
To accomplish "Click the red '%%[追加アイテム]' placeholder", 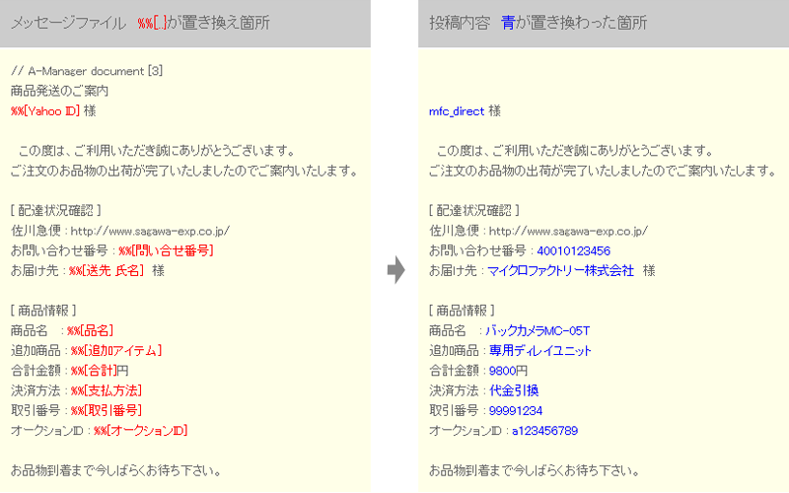I will (x=116, y=351).
